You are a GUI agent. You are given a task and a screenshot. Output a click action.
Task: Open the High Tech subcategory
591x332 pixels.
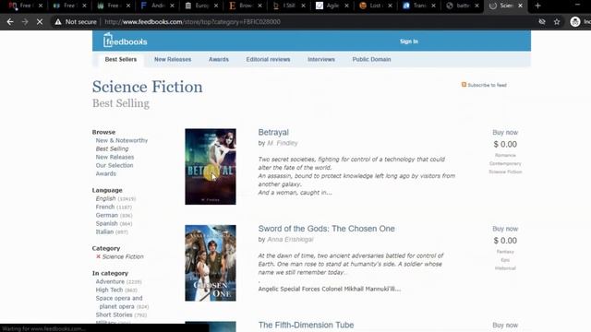(x=109, y=290)
